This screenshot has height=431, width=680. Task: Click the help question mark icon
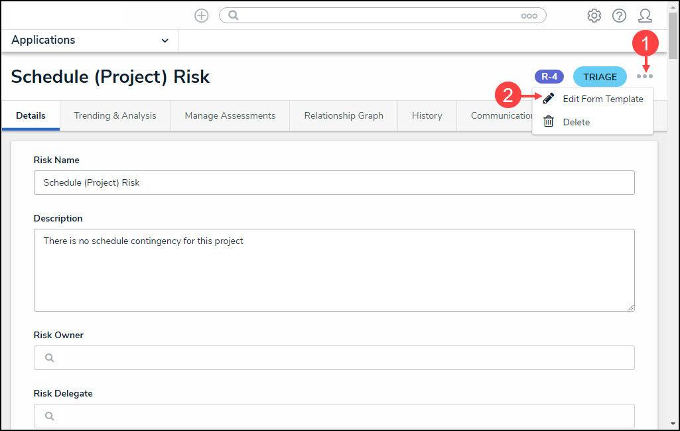[619, 16]
